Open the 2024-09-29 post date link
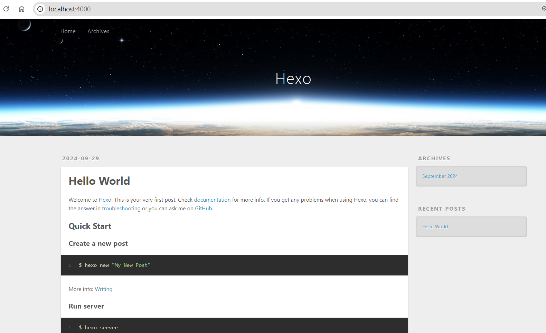 pos(81,159)
